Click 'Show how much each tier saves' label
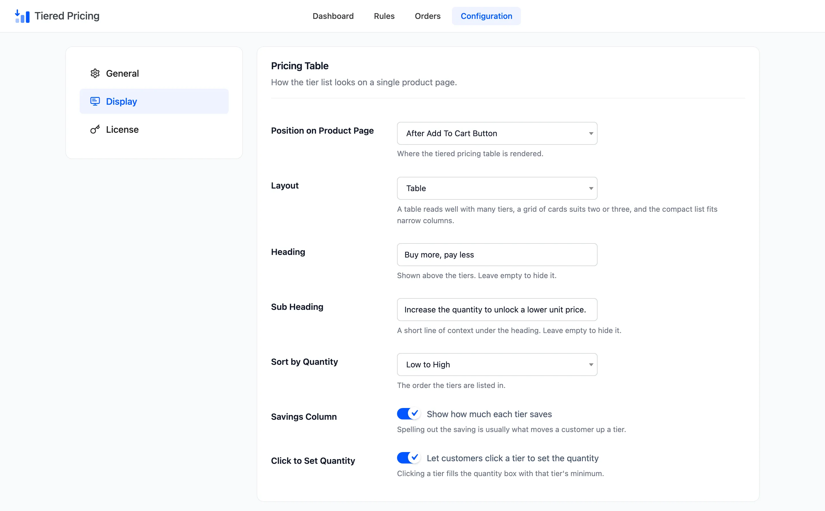This screenshot has width=825, height=511. point(489,414)
